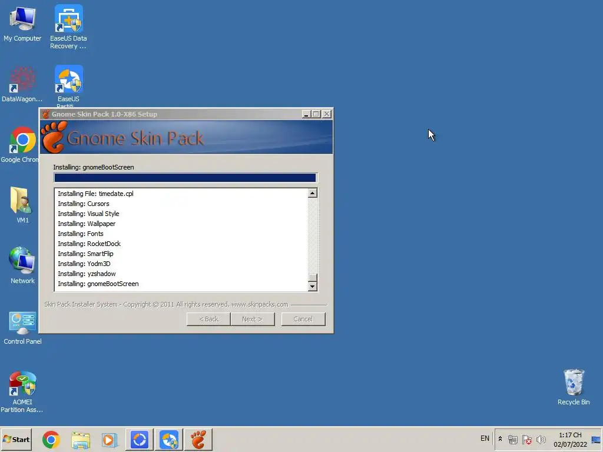The image size is (603, 452).
Task: Switch to Gnome Skin Pack taskbar item
Action: coord(198,440)
